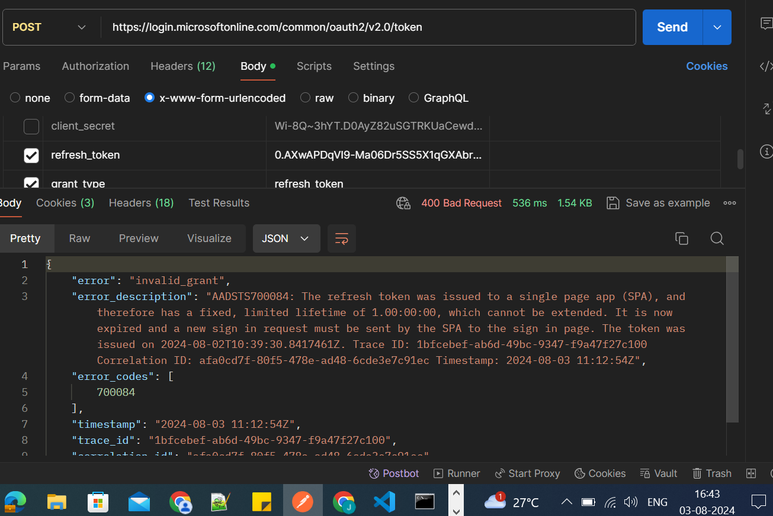The height and width of the screenshot is (516, 773).
Task: Open Sticky Notes from the taskbar
Action: (261, 502)
